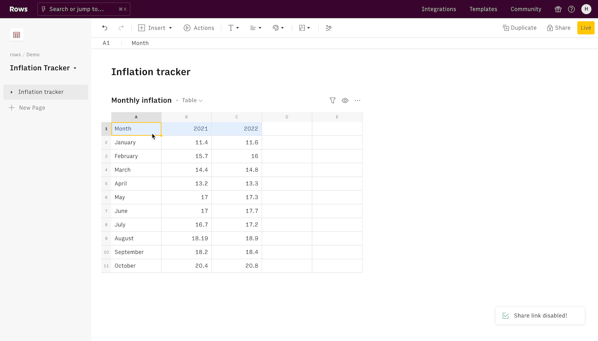
Task: Click the spreadsheet grid icon in sidebar
Action: [x=17, y=35]
